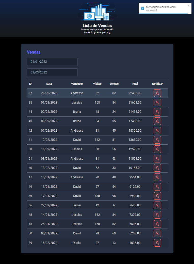The image size is (194, 264).
Task: Select date cell 01/03/2022
Action: pos(49,103)
